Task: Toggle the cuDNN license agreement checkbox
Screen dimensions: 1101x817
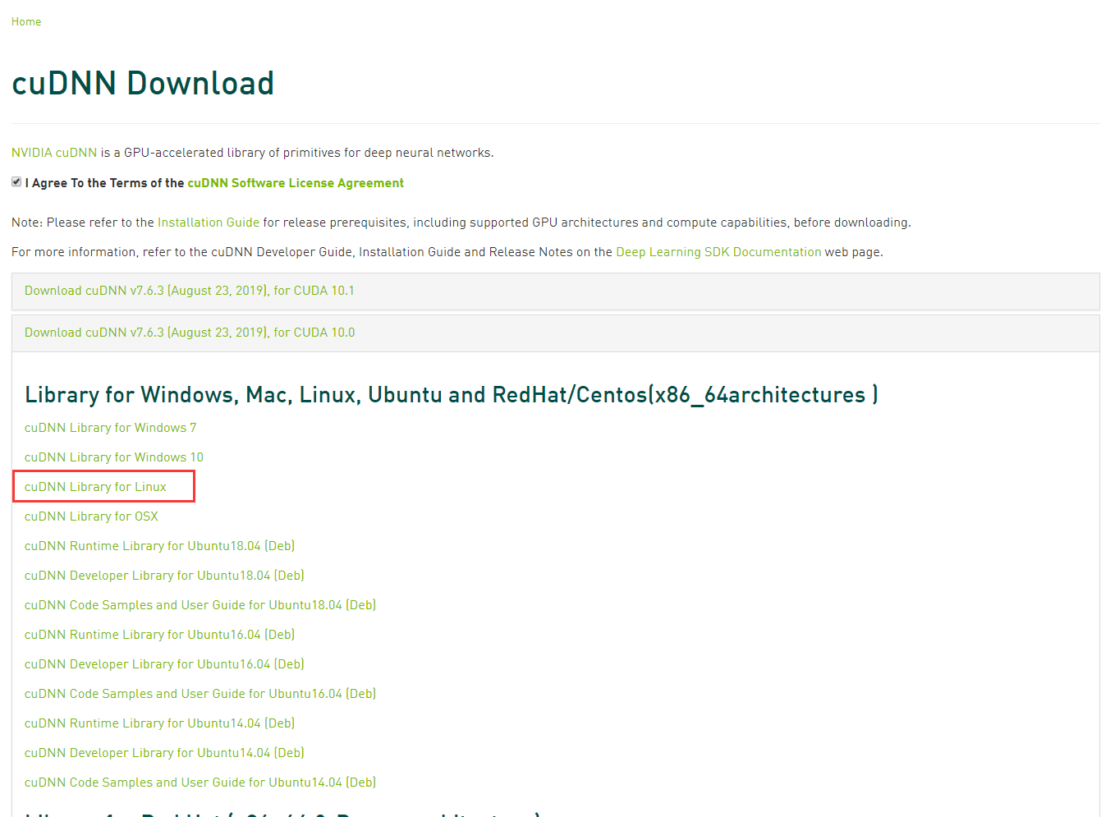Action: click(x=16, y=181)
